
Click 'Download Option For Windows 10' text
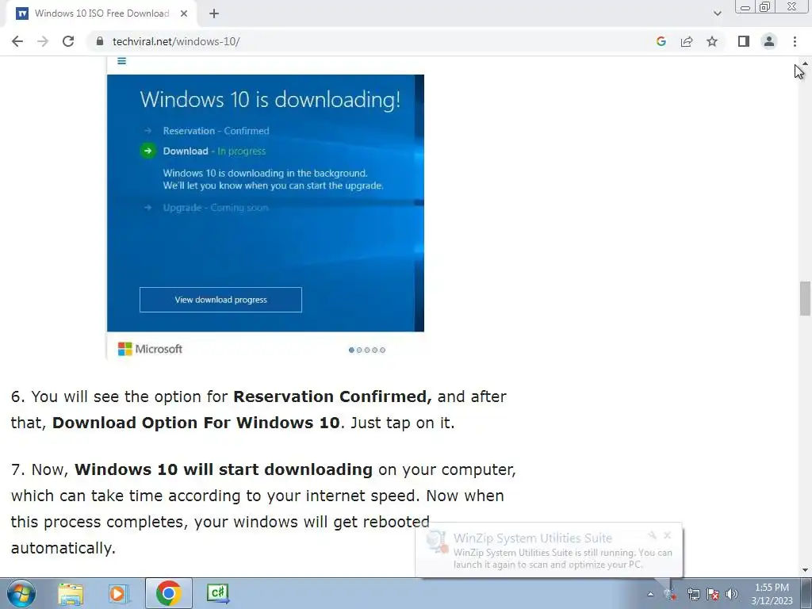[x=196, y=423]
